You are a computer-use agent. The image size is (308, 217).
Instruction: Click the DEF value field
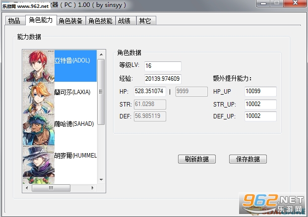coord(150,116)
